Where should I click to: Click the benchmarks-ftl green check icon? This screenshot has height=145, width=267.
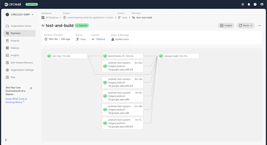click(105, 56)
